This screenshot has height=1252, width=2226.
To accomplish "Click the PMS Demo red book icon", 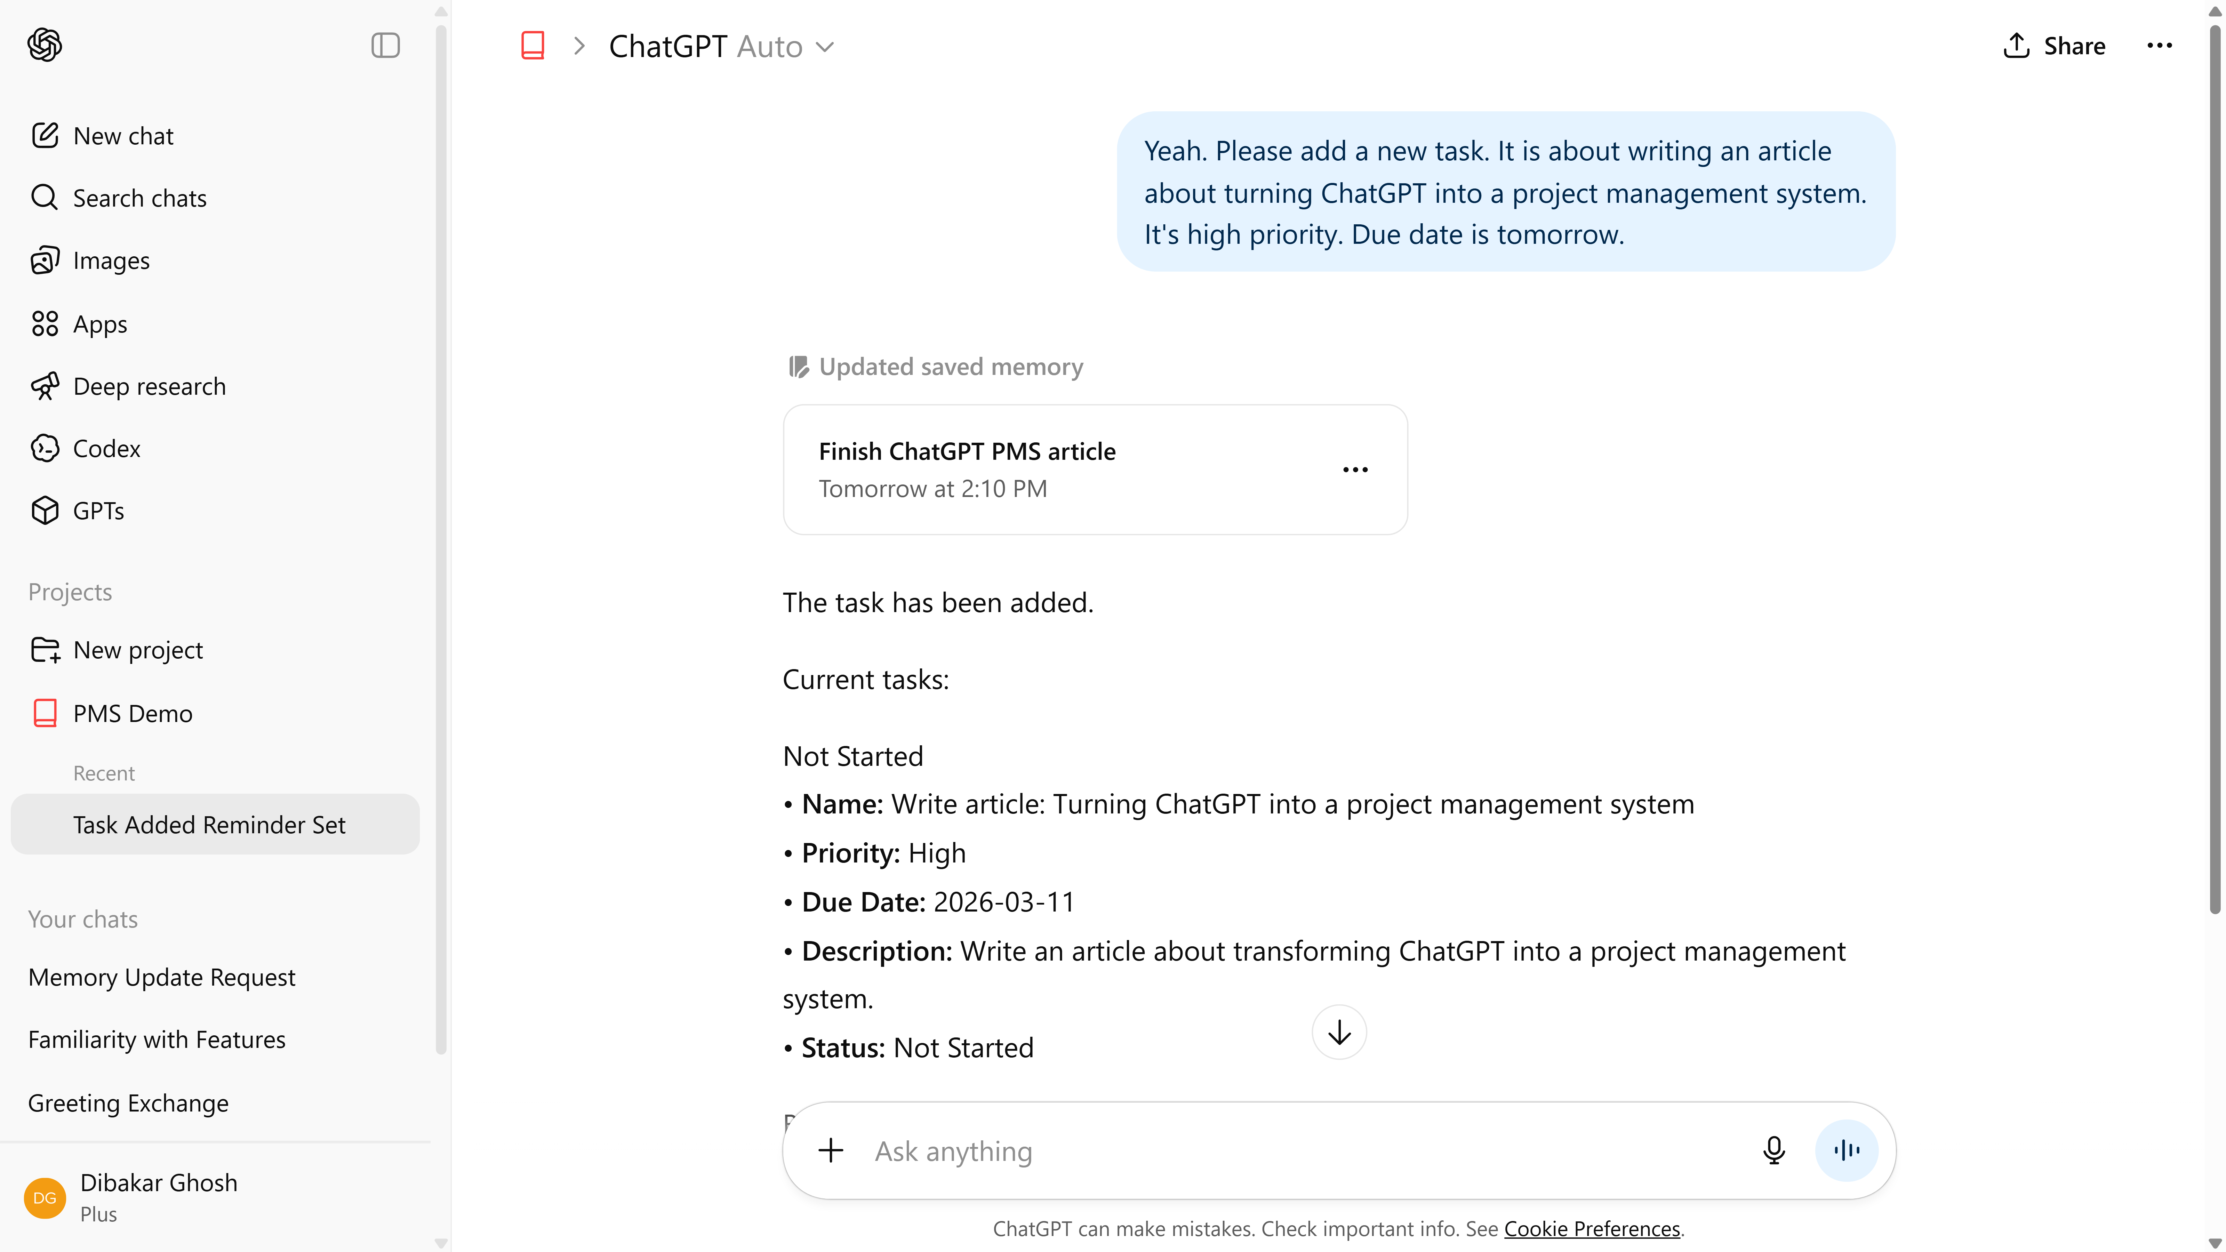I will point(45,713).
